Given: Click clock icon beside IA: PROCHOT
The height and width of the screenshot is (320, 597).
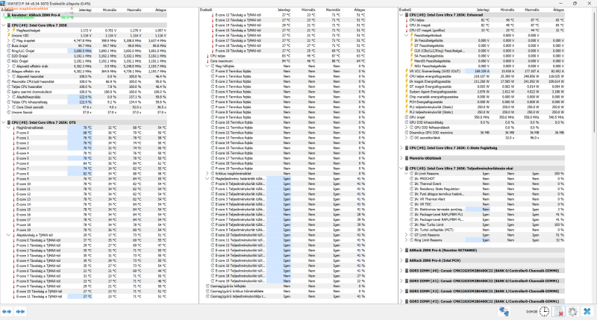Looking at the screenshot, I should click(x=411, y=179).
